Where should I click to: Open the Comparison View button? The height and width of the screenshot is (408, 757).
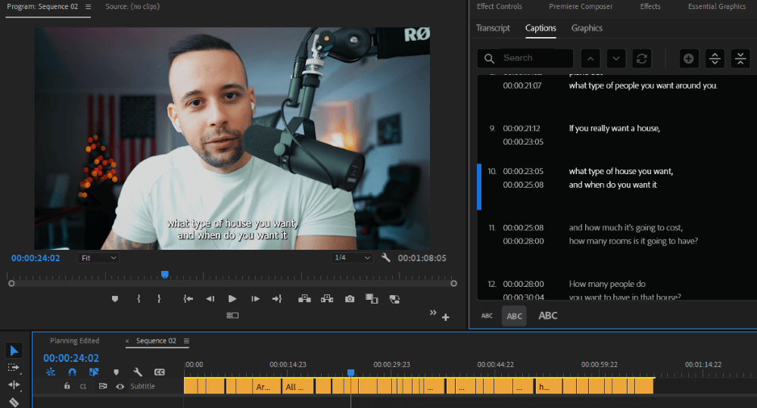click(x=372, y=299)
